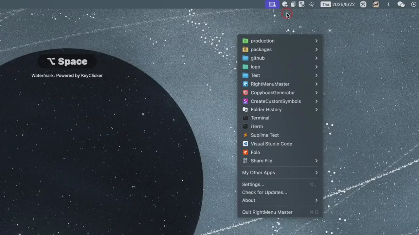This screenshot has height=235, width=419.
Task: Select the CreateCustomSymbols label
Action: click(x=276, y=101)
